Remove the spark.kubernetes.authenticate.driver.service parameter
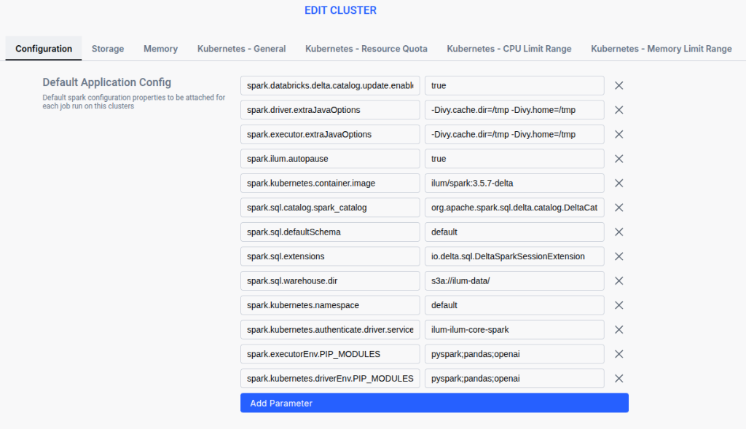Image resolution: width=746 pixels, height=429 pixels. (x=619, y=329)
